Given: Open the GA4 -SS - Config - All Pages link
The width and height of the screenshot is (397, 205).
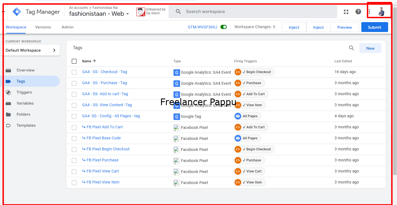Looking at the screenshot, I should pos(111,116).
